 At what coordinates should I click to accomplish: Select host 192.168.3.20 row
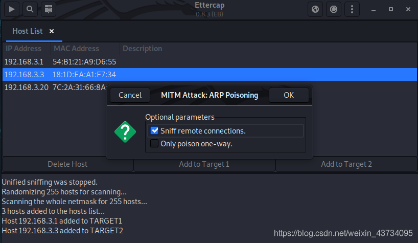[51, 87]
